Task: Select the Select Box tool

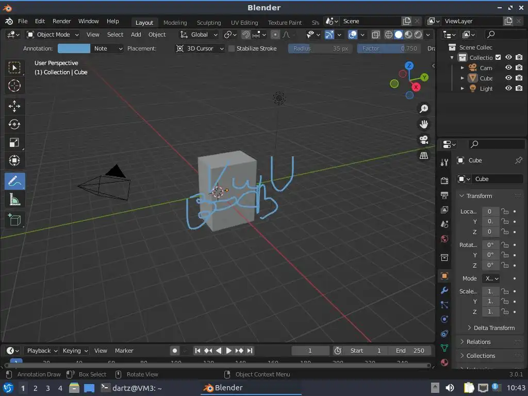Action: click(x=14, y=68)
